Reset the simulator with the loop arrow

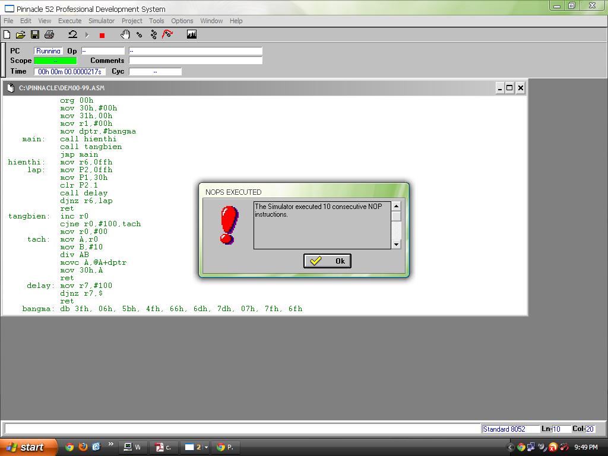click(72, 35)
